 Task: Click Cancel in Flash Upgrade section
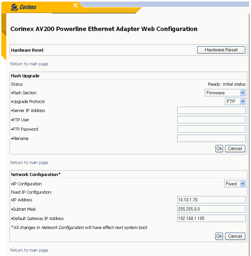pos(235,149)
